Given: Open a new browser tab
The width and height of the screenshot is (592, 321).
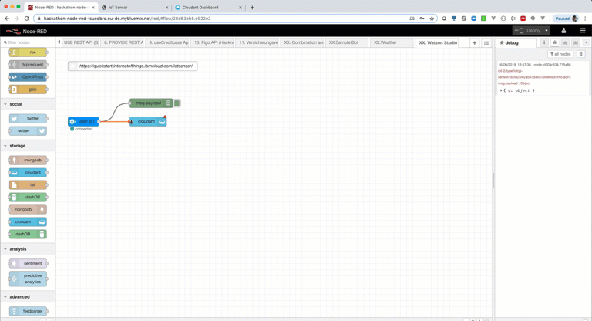Looking at the screenshot, I should click(252, 8).
